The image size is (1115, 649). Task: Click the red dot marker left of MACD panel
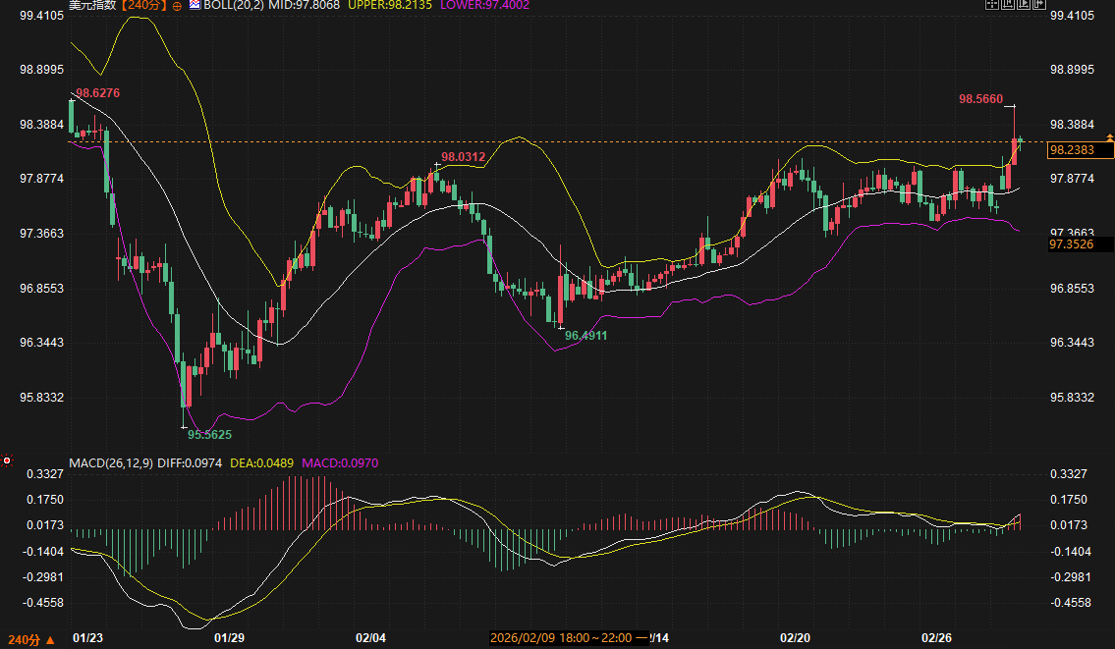tap(7, 460)
